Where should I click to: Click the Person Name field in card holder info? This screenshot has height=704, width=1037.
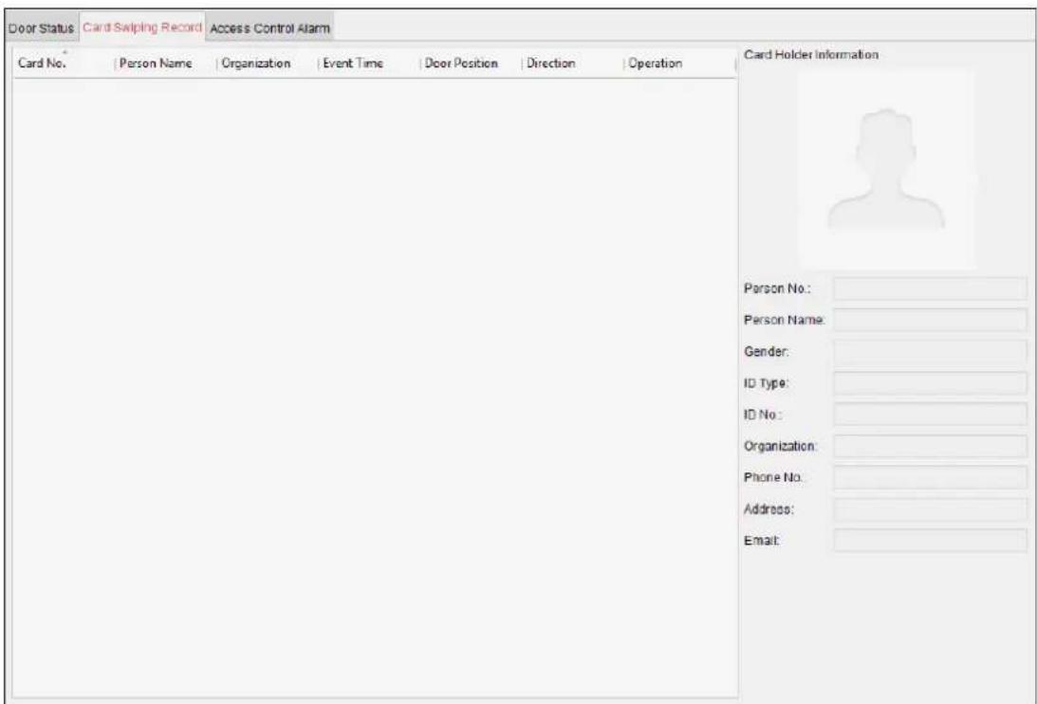coord(929,321)
